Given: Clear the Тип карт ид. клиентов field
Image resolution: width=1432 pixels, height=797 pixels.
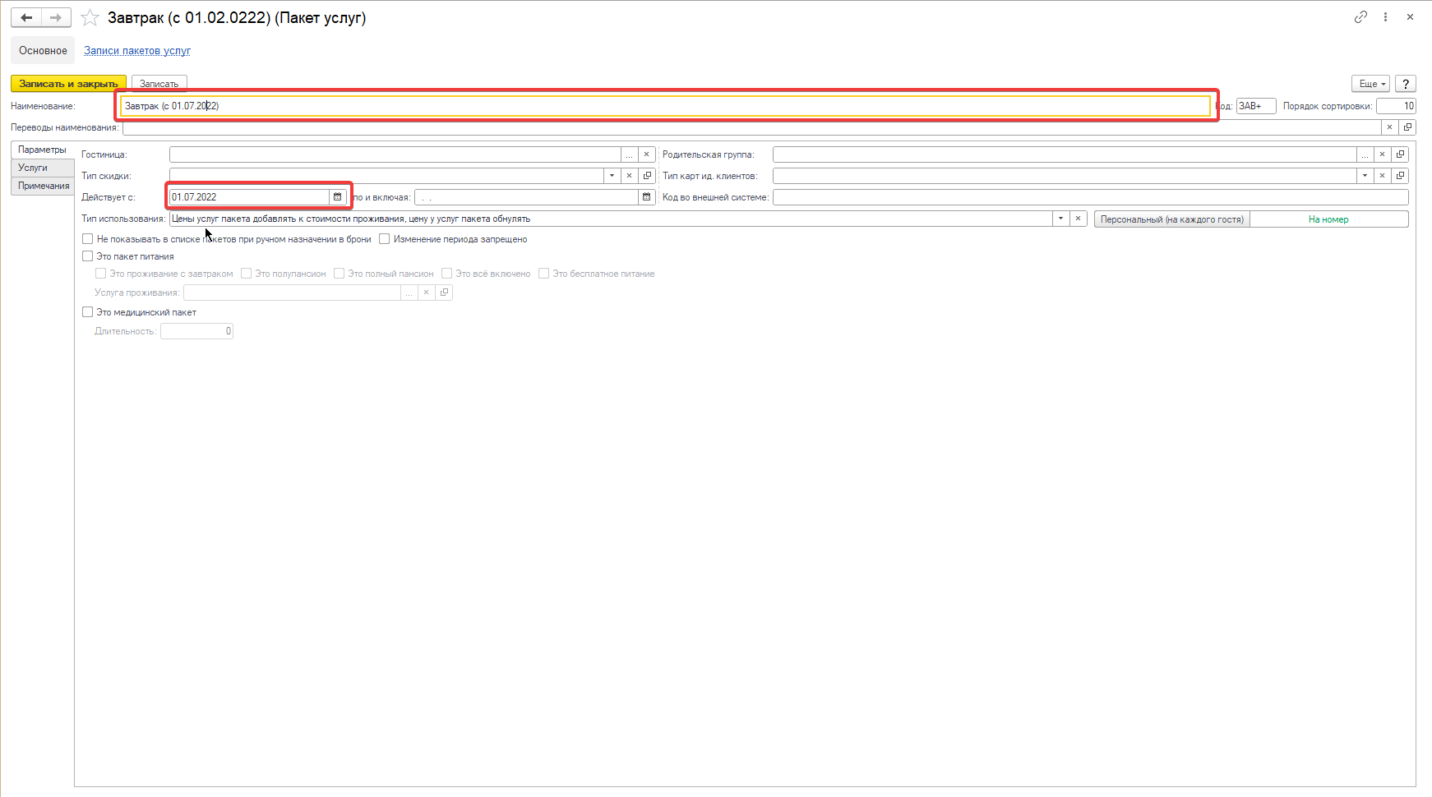Looking at the screenshot, I should 1383,176.
